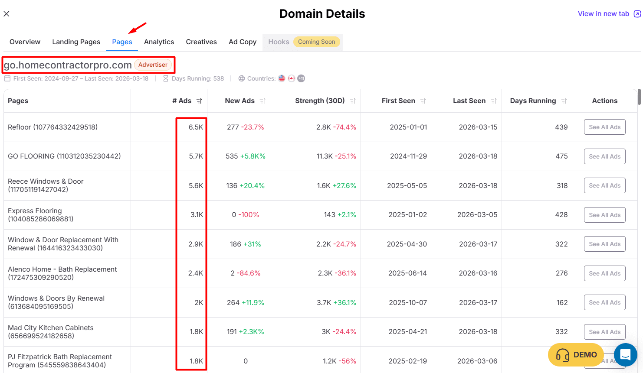Viewport: 643px width, 373px height.
Task: Click PJ Fitzpatrick Bath Replacement Program name
Action: [x=60, y=361]
